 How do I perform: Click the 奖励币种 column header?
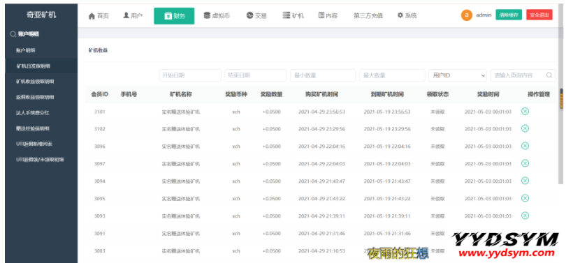(236, 94)
